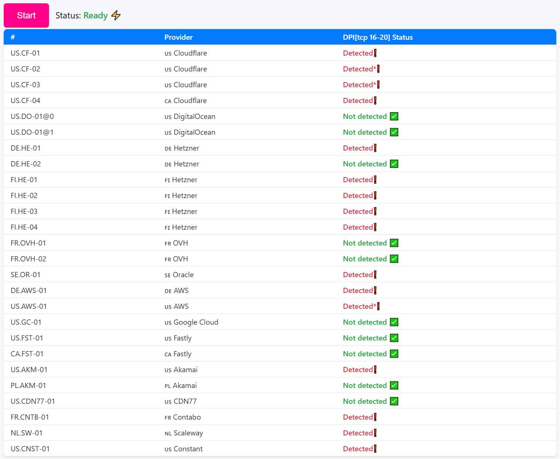Click Detected* status text for US.CF-03
Viewport: 560px width, 459px height.
tap(360, 85)
